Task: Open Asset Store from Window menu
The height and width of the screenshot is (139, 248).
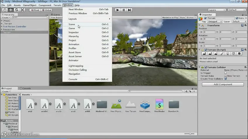Action: [x=87, y=52]
